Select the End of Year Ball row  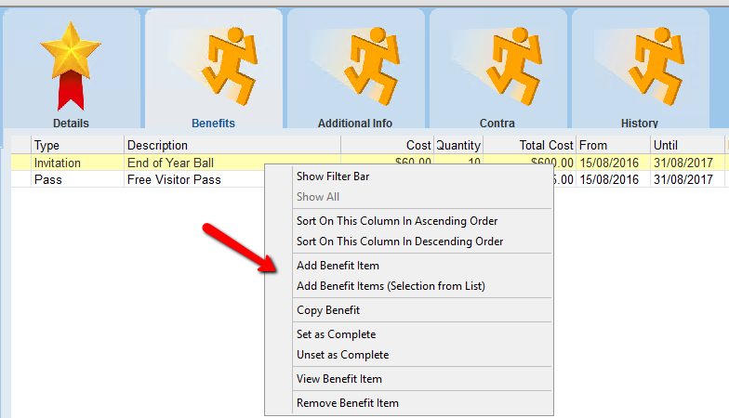167,163
